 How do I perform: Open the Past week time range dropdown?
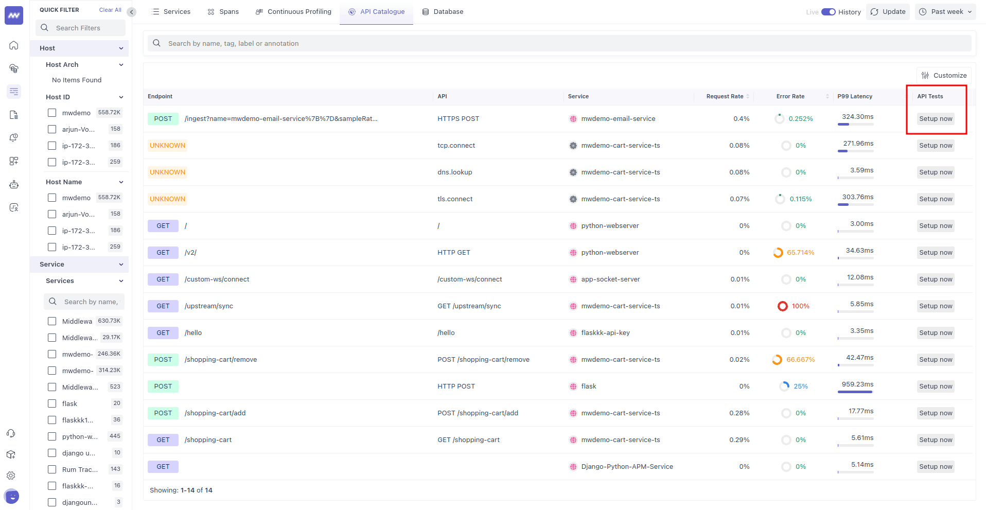click(x=945, y=12)
